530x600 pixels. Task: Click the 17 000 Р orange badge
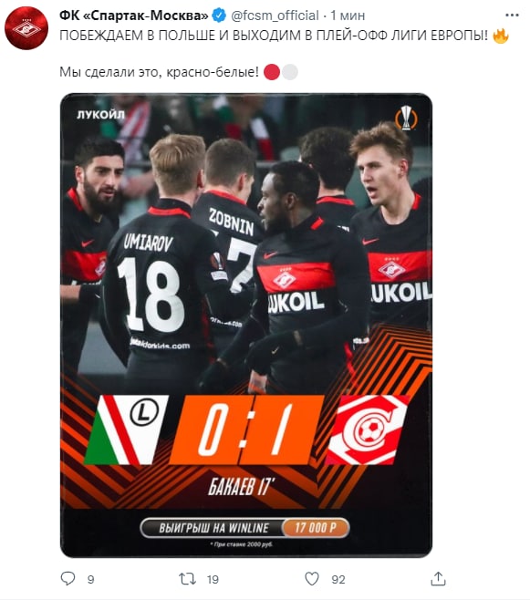click(316, 528)
